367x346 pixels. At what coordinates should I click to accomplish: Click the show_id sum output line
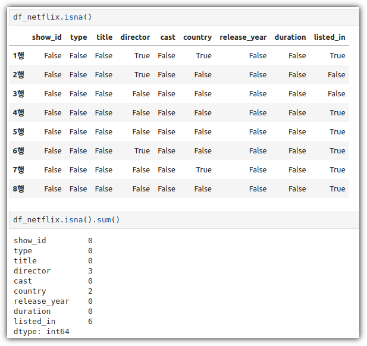[53, 241]
